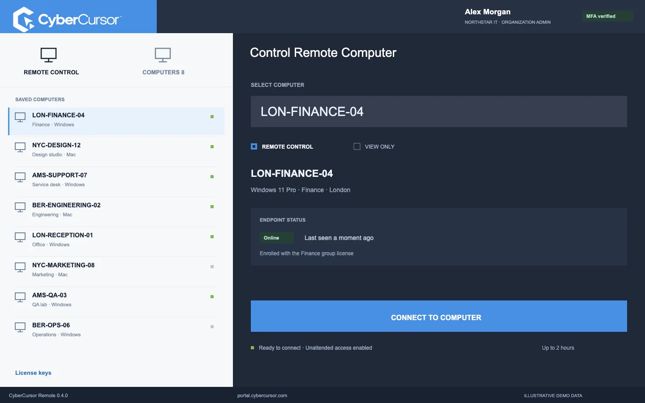
Task: Click grey offline status dot for NYC-MARKETING-08
Action: coord(212,266)
